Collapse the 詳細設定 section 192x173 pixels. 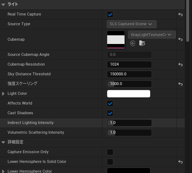coord(3,142)
